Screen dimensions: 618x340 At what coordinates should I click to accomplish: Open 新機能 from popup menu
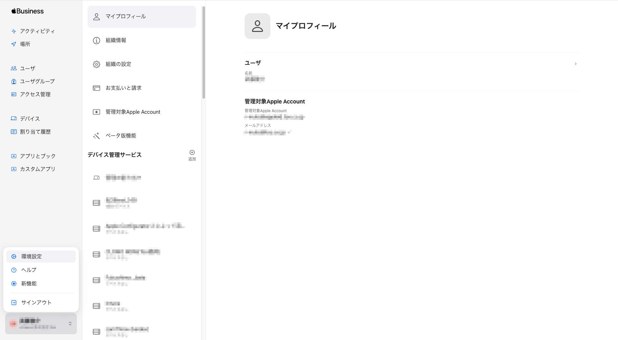click(x=41, y=284)
